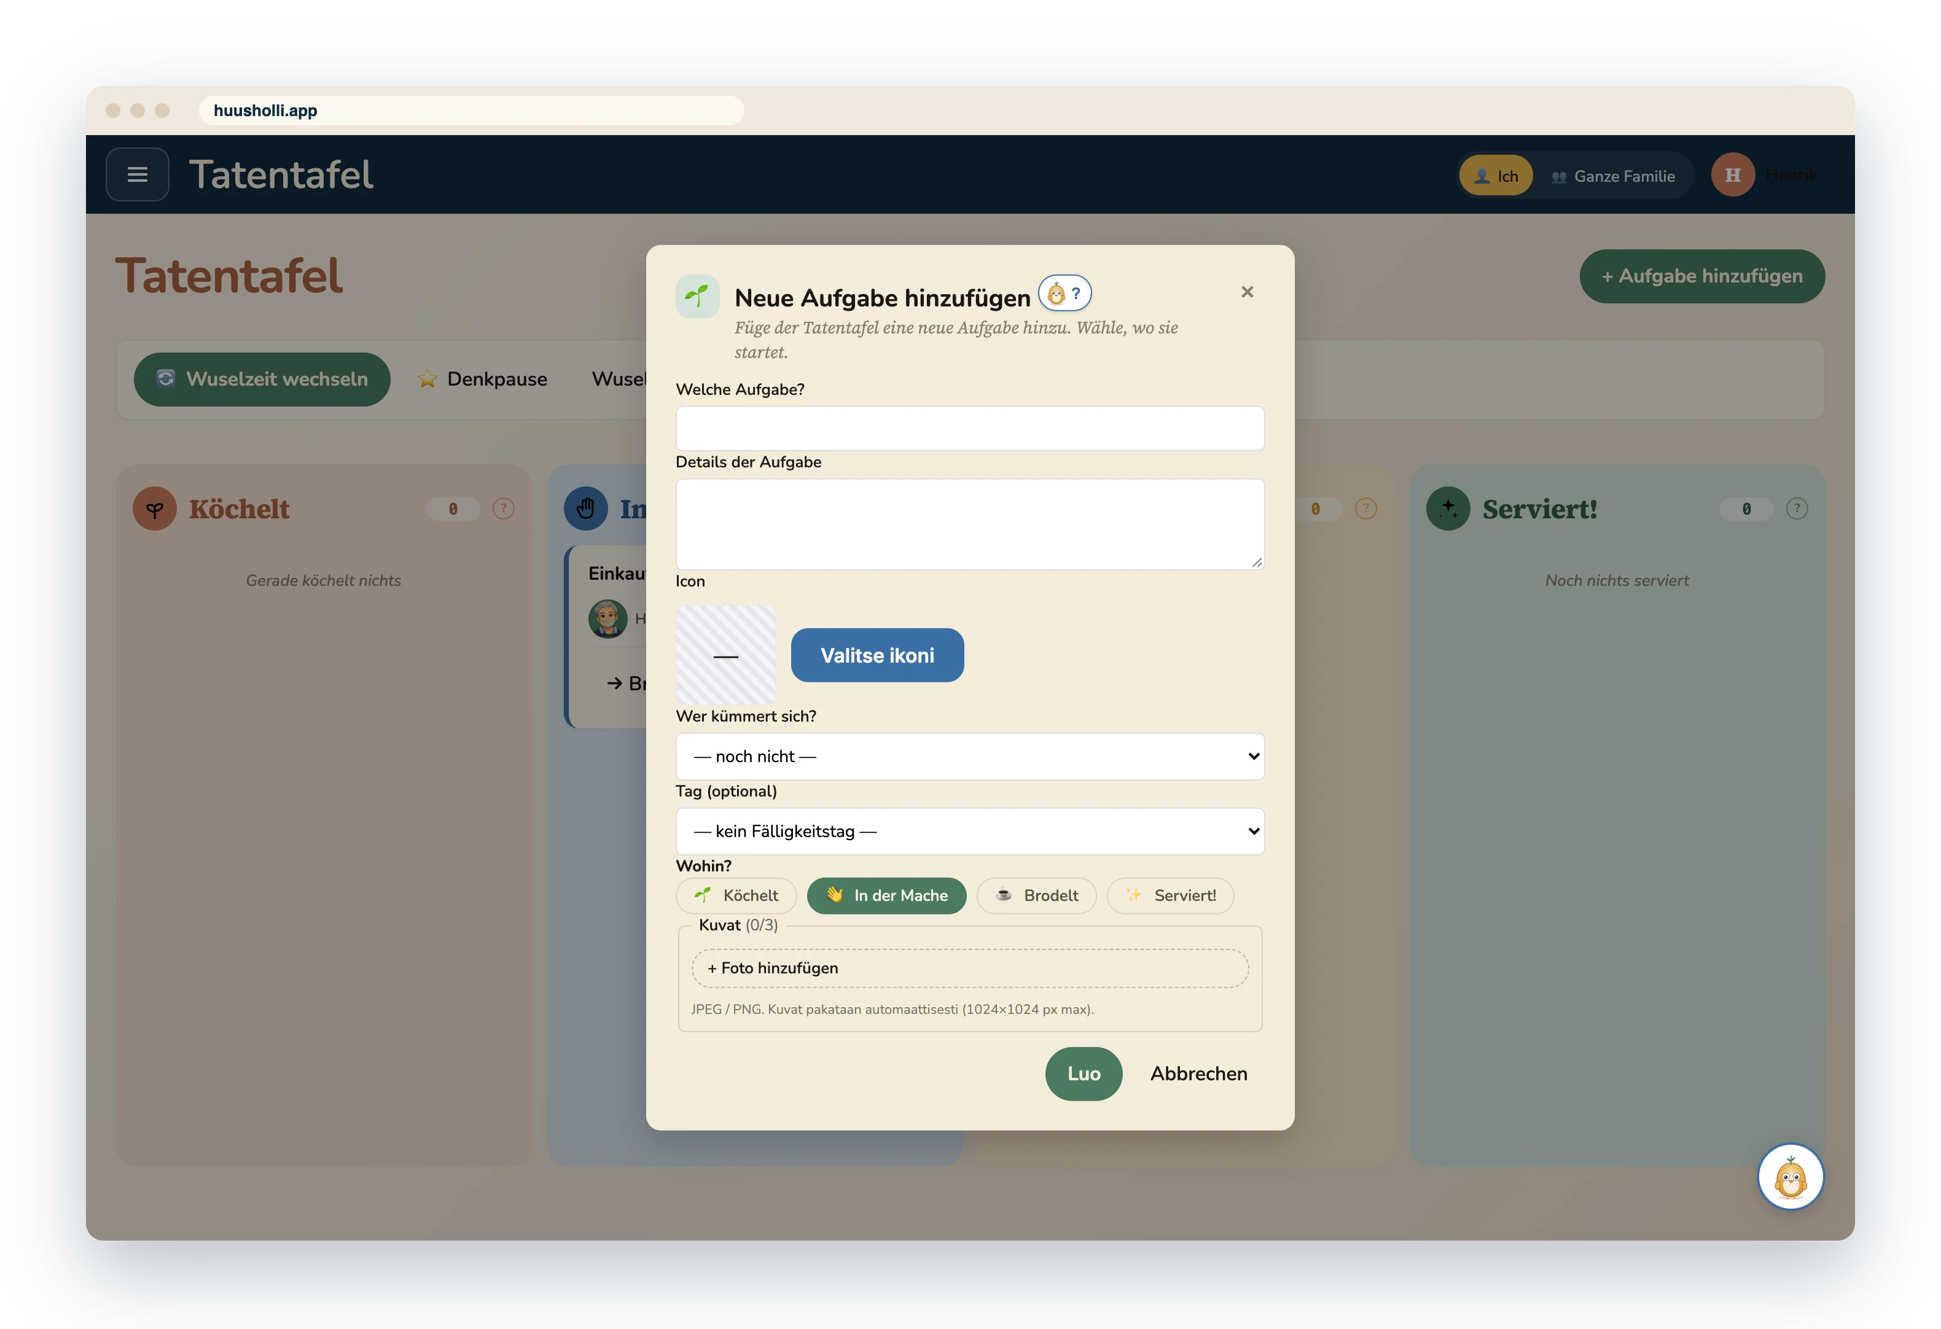Viewport: 1941px width, 1329px height.
Task: Click + Aufgabe hinzufügen button
Action: tap(1701, 276)
